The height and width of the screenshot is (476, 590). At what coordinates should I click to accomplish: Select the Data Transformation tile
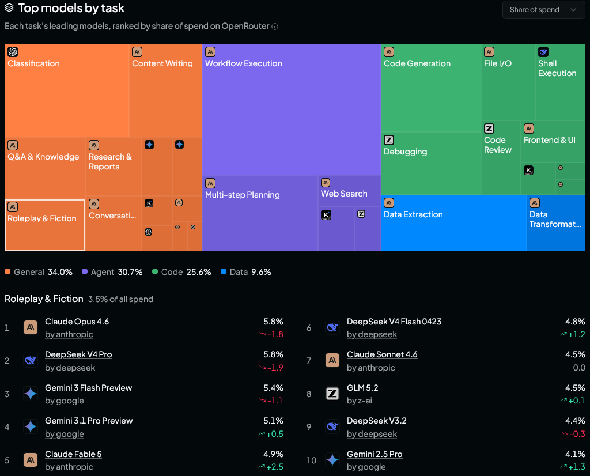coord(556,223)
